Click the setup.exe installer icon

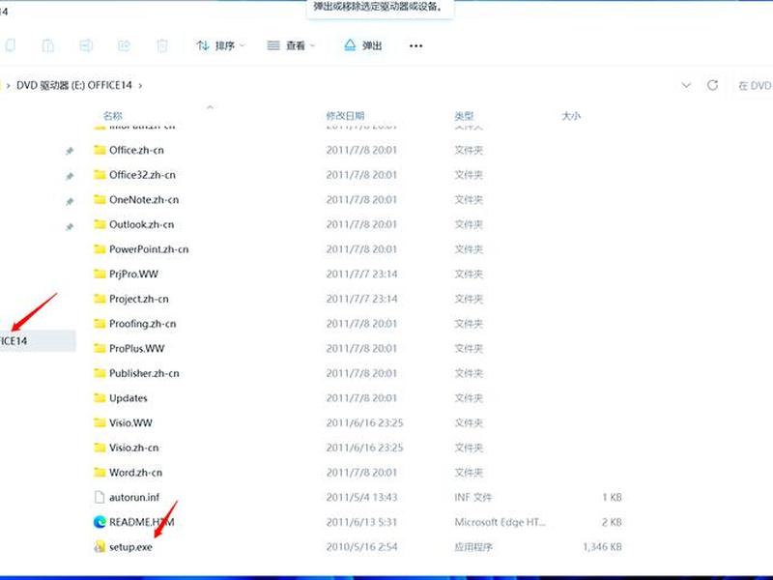[x=100, y=546]
